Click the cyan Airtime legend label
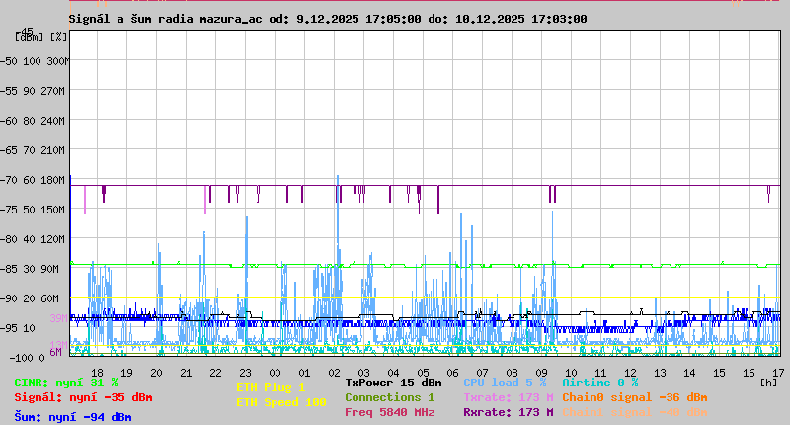This screenshot has width=790, height=425. coord(599,382)
